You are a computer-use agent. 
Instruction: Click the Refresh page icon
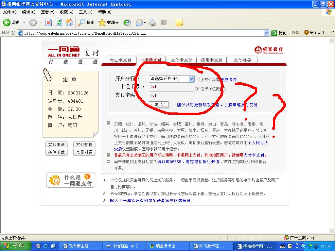(x=59, y=23)
